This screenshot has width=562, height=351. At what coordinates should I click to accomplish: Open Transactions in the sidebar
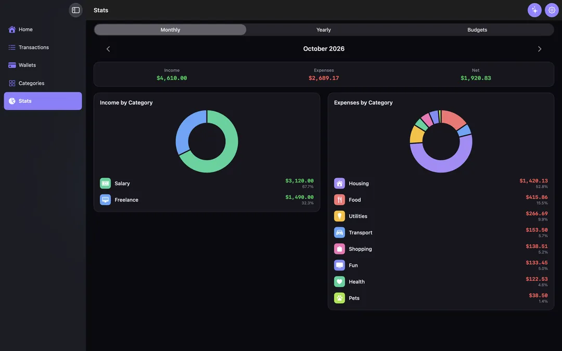[x=43, y=47]
